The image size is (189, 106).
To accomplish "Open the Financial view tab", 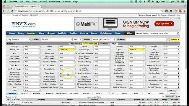I will click(x=37, y=93).
